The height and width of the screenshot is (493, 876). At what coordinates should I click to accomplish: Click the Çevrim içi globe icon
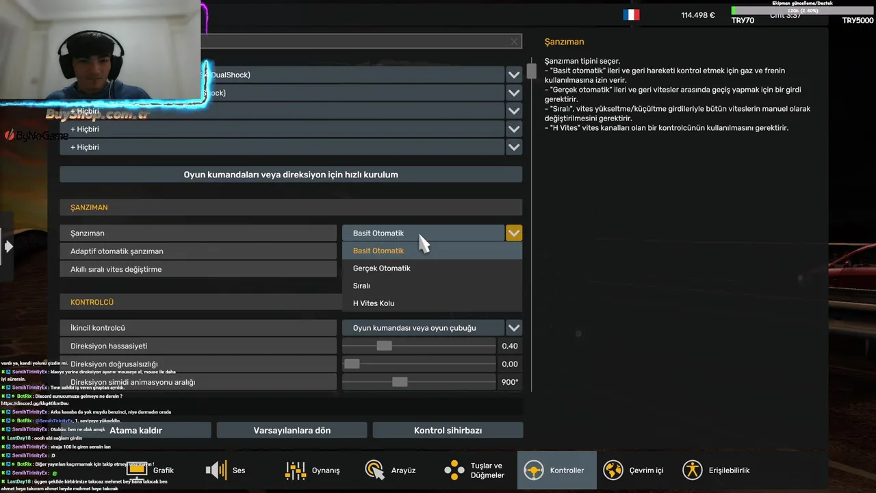(x=613, y=470)
